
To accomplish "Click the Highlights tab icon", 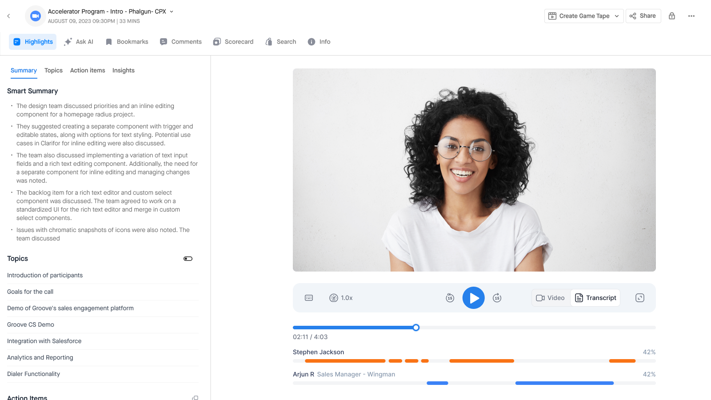I will tap(17, 42).
